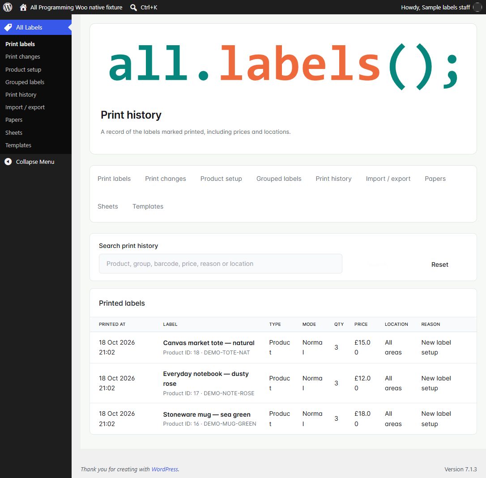
Task: Open All Programming Woo native fixture site link
Action: pos(76,7)
